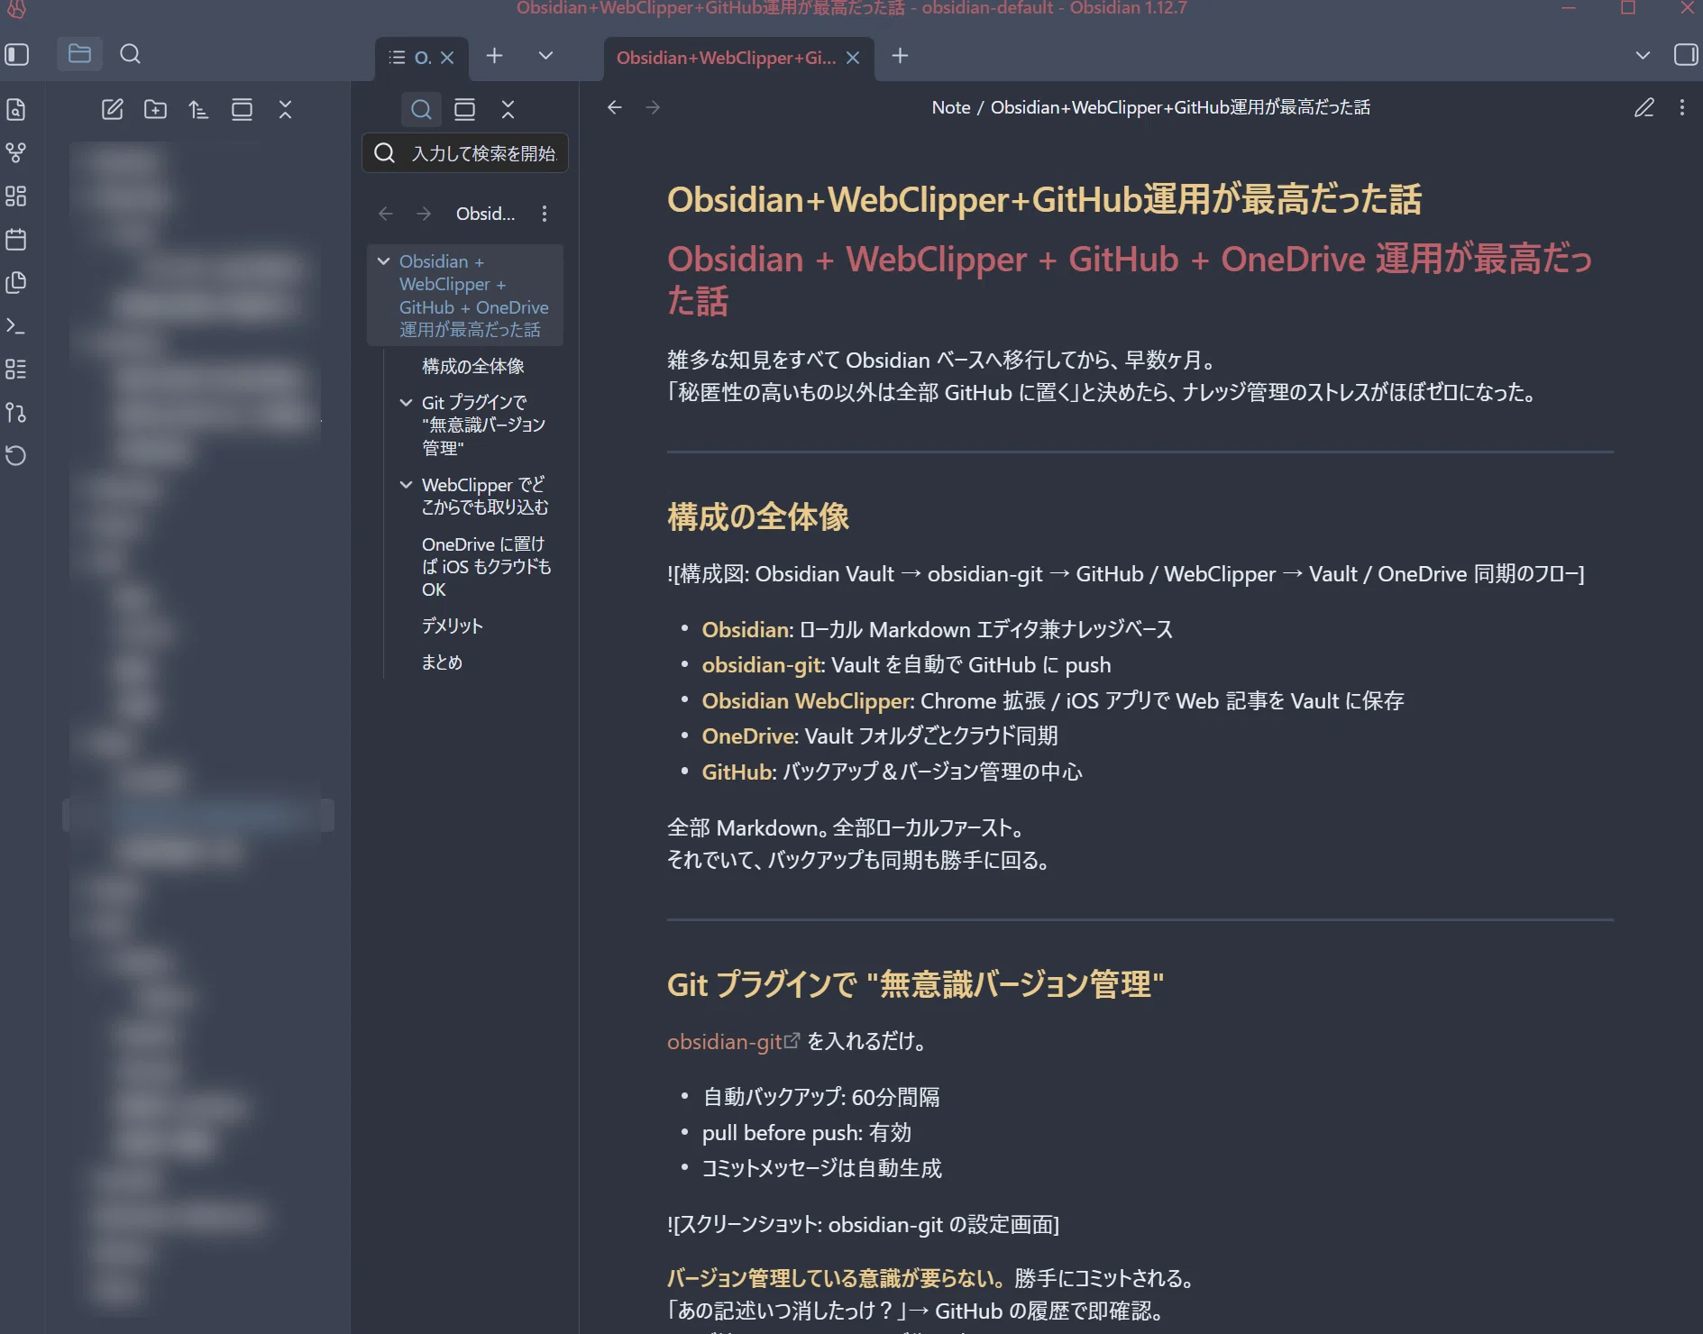The image size is (1703, 1334).
Task: Click the note title in breadcrumb
Action: point(1180,107)
